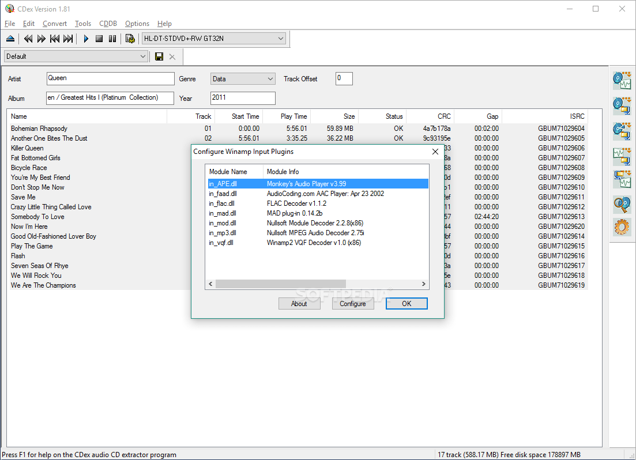
Task: Open the Options menu
Action: click(137, 24)
